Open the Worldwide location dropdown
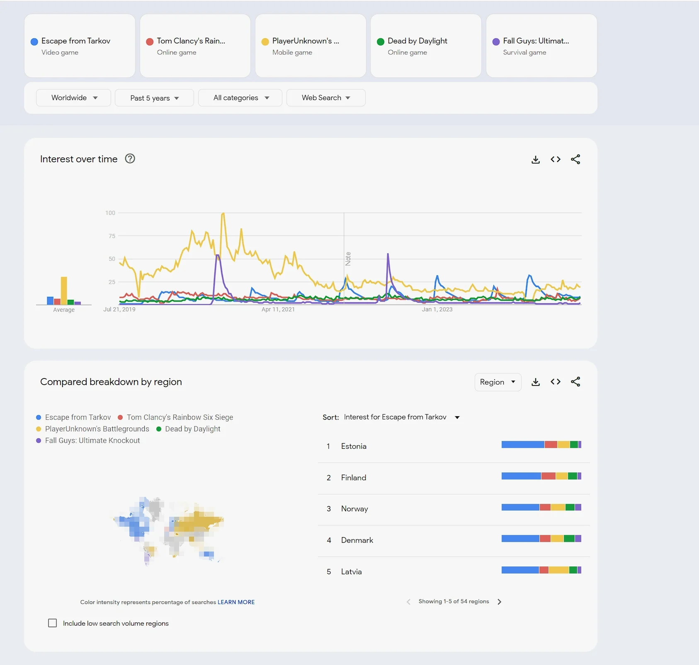Viewport: 699px width, 665px height. 73,98
